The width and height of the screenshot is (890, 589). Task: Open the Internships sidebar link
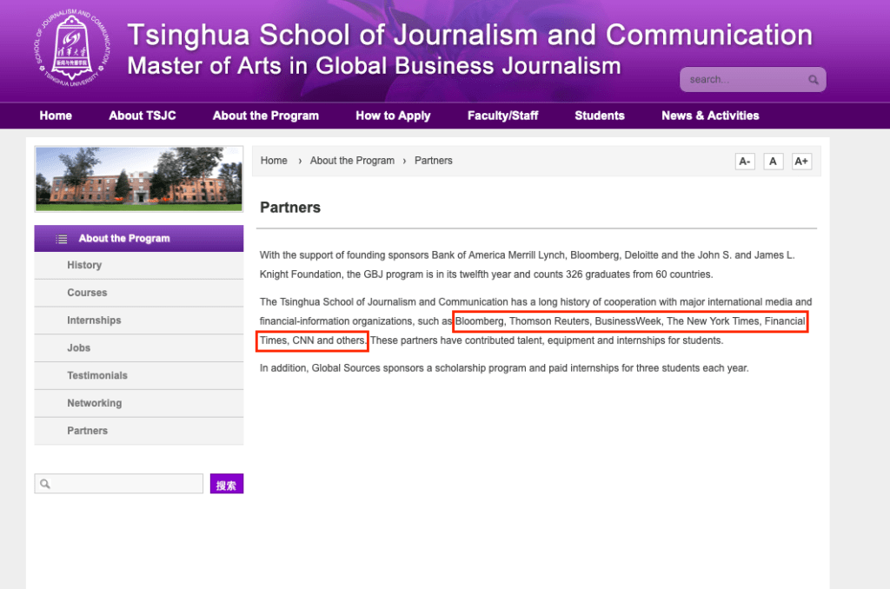click(x=94, y=321)
